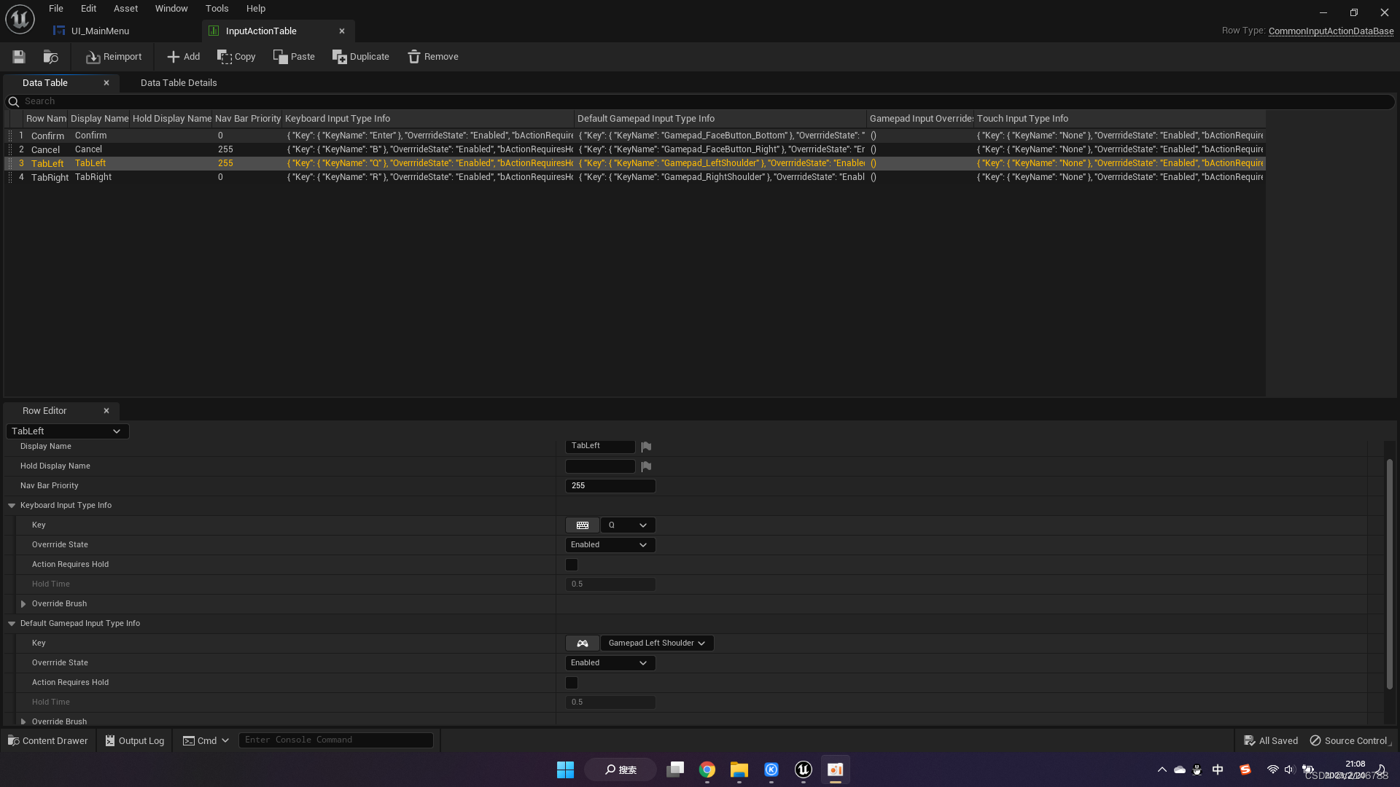This screenshot has height=787, width=1400.
Task: Open the Gamepad Left Shoulder key dropdown
Action: [x=656, y=643]
